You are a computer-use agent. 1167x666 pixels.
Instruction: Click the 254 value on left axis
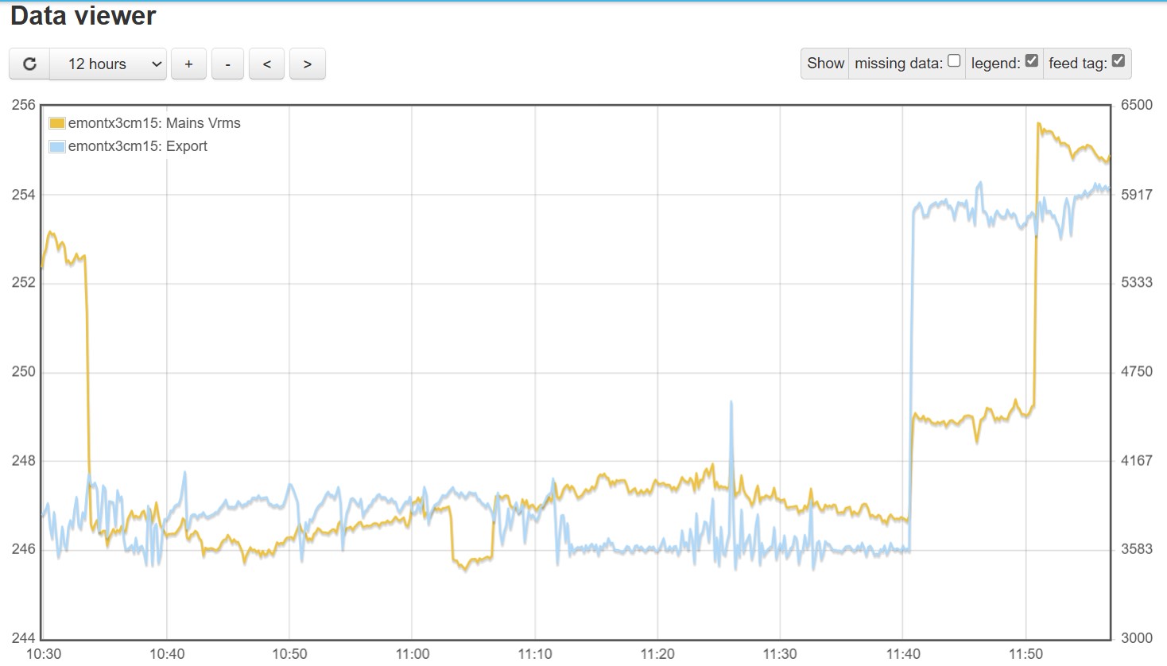point(24,195)
